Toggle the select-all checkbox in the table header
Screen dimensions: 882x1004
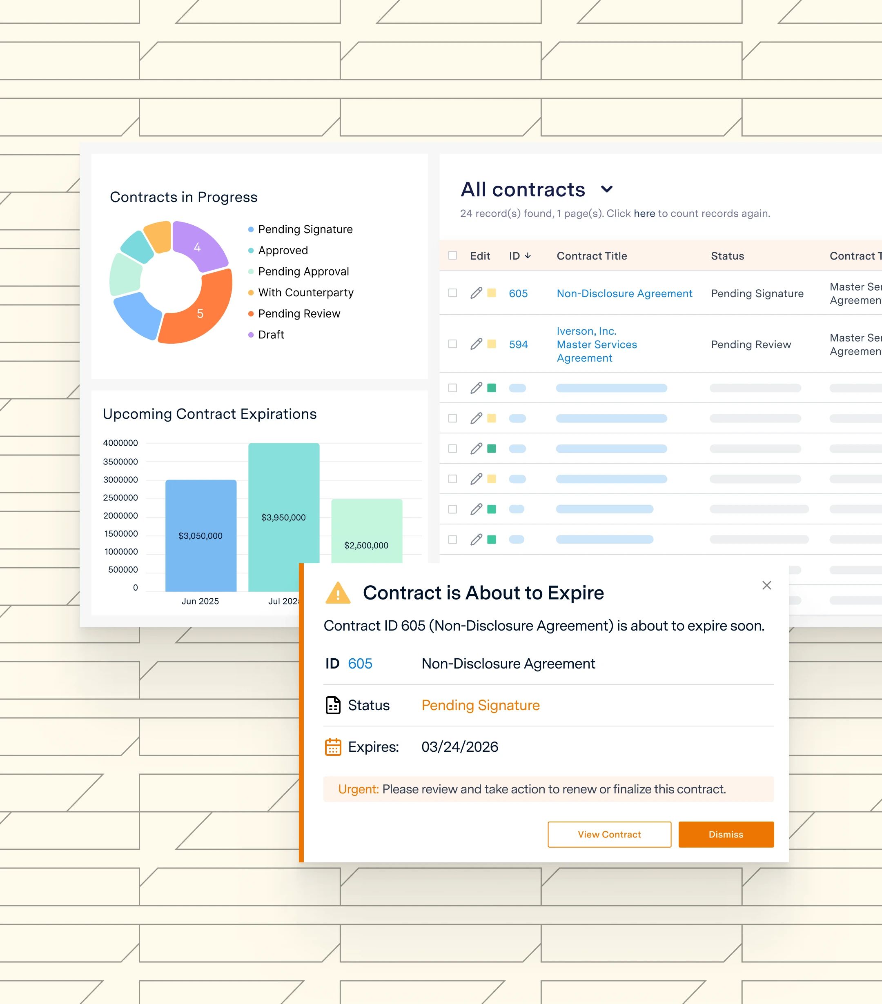click(452, 255)
